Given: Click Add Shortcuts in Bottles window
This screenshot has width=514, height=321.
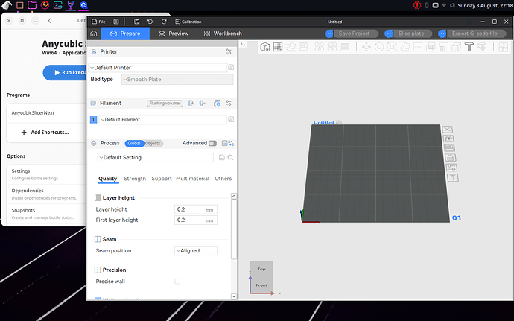Looking at the screenshot, I should pyautogui.click(x=45, y=132).
